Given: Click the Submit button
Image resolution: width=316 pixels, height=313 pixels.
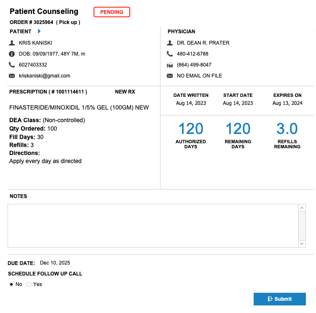Looking at the screenshot, I should [280, 299].
